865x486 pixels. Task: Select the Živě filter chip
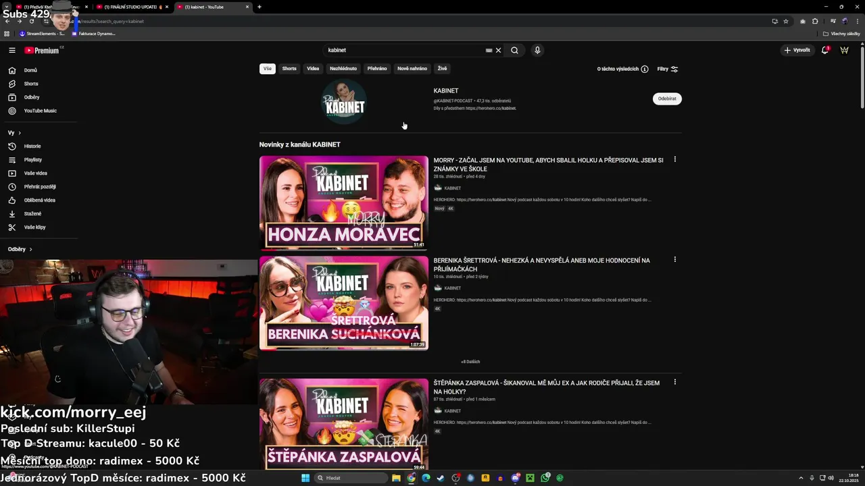click(x=442, y=69)
